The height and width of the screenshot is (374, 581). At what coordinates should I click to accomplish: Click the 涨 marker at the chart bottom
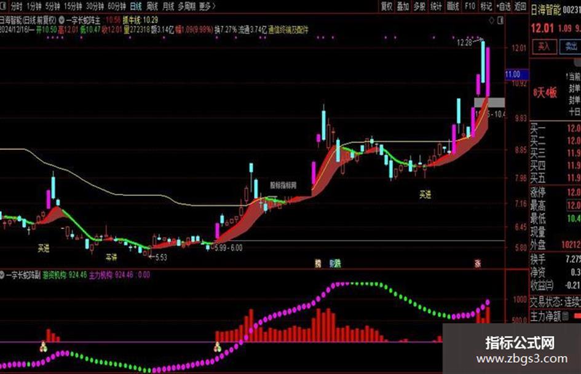(x=478, y=263)
